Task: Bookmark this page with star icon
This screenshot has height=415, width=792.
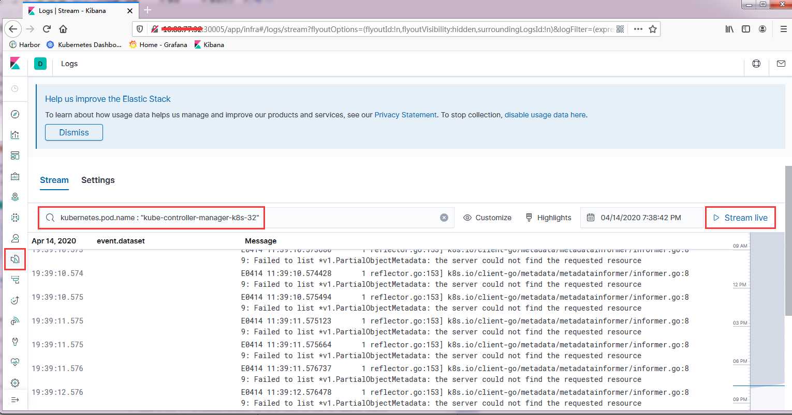Action: pyautogui.click(x=653, y=29)
